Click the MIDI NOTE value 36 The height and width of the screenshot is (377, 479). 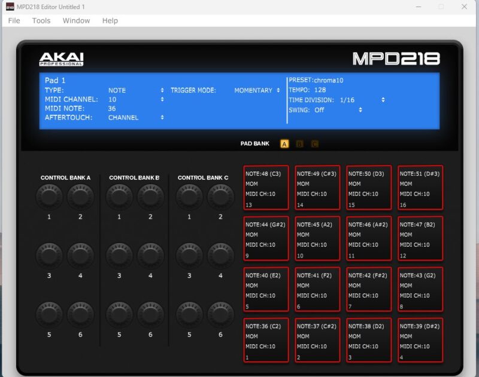(112, 109)
